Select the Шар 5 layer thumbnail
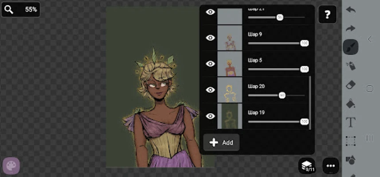Viewport: 380px width, 177px height. pyautogui.click(x=230, y=64)
